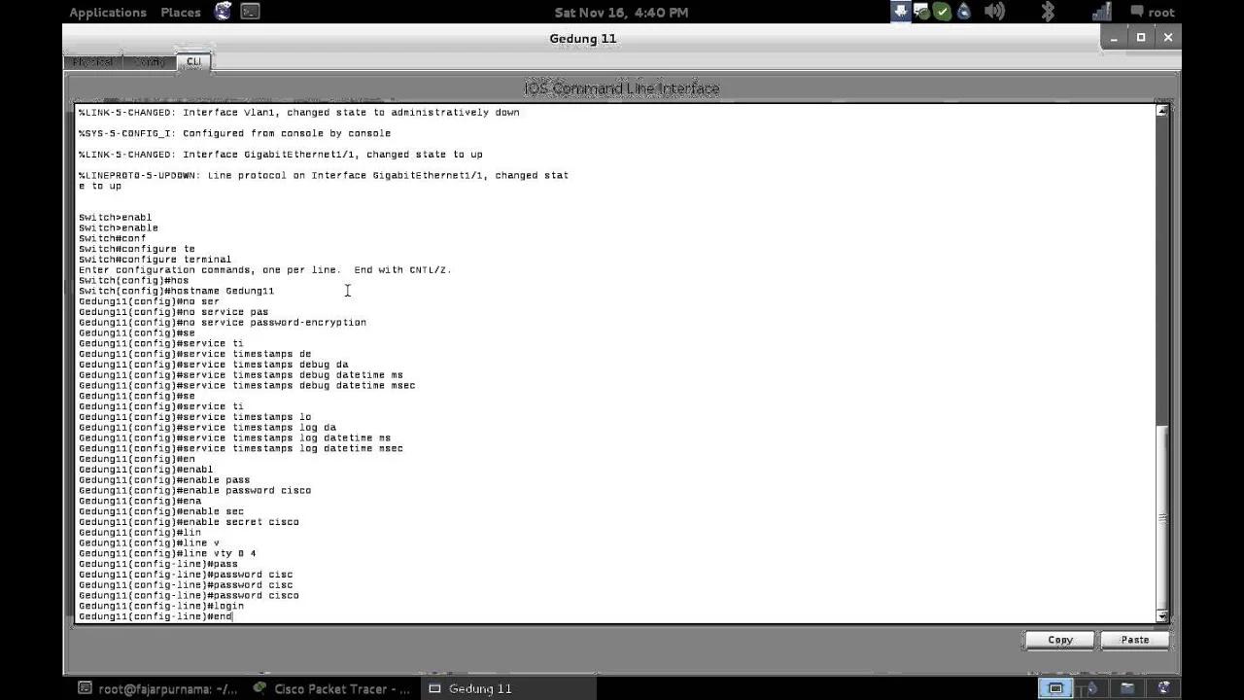The height and width of the screenshot is (700, 1244).
Task: Open the Applications menu
Action: click(x=107, y=12)
